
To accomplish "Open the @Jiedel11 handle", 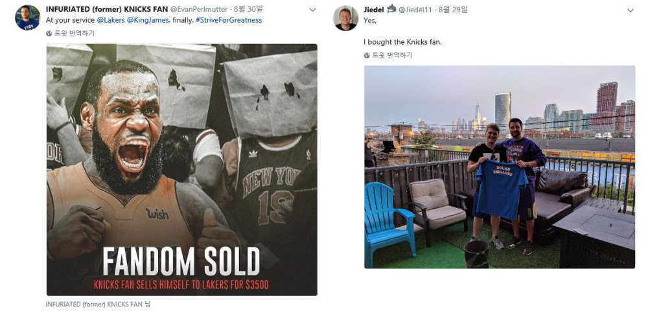I will click(416, 9).
